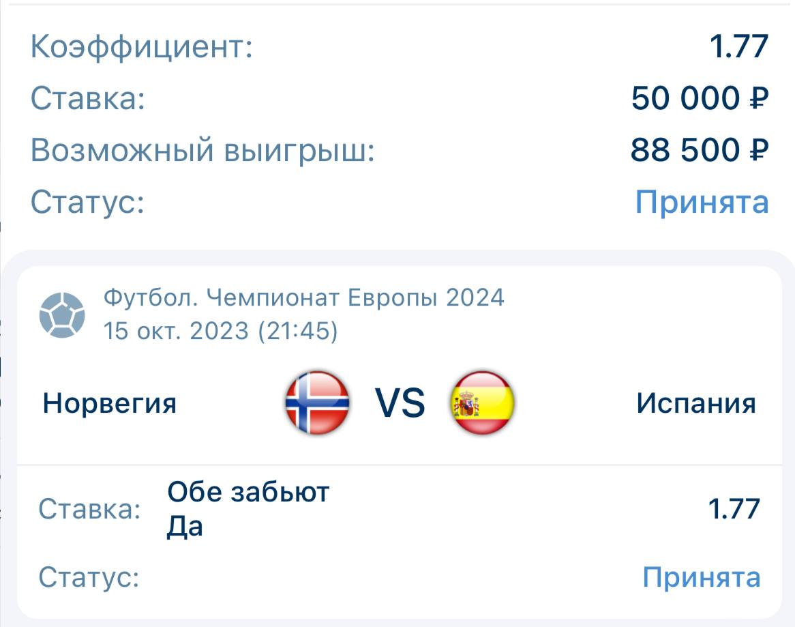Viewport: 795px width, 627px height.
Task: Select the Испания team name
Action: pos(695,403)
